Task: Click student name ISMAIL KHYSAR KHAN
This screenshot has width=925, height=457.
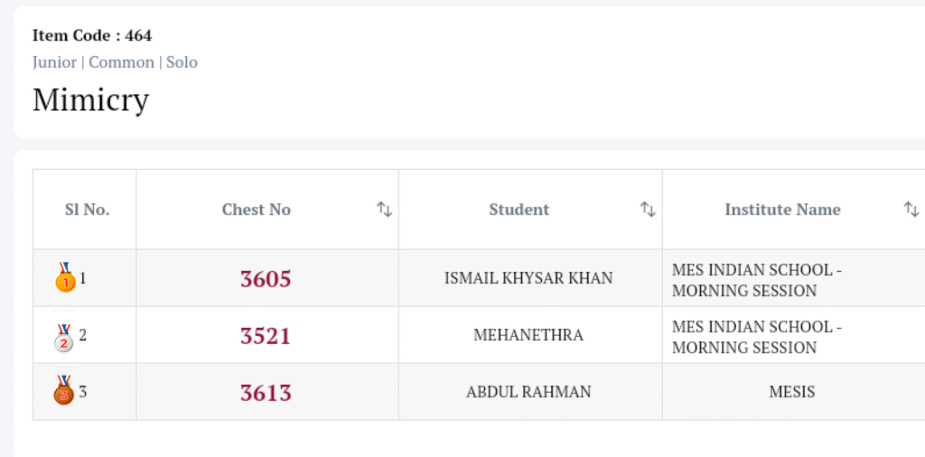Action: [528, 278]
